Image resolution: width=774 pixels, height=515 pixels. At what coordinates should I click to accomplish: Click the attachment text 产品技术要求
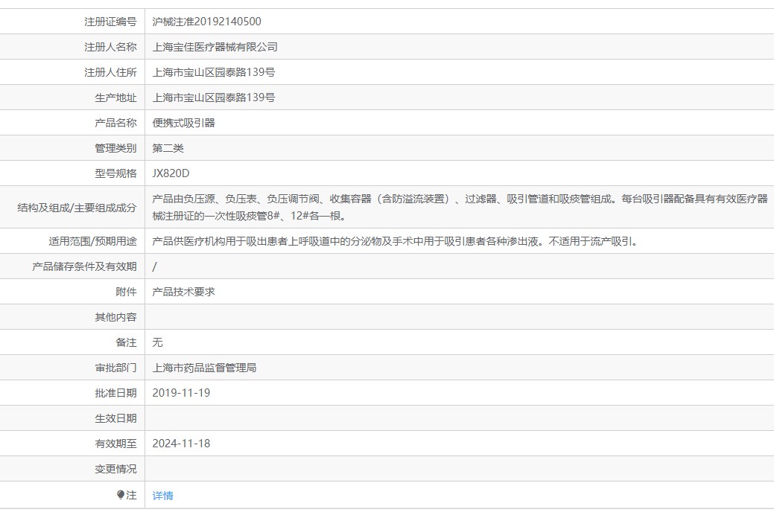(183, 290)
